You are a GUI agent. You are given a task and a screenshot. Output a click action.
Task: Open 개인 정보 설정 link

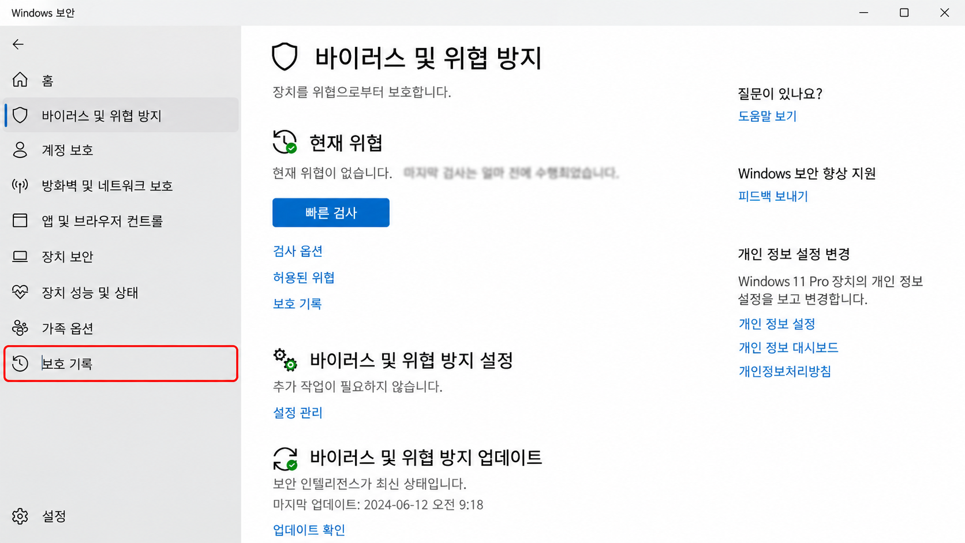[777, 324]
